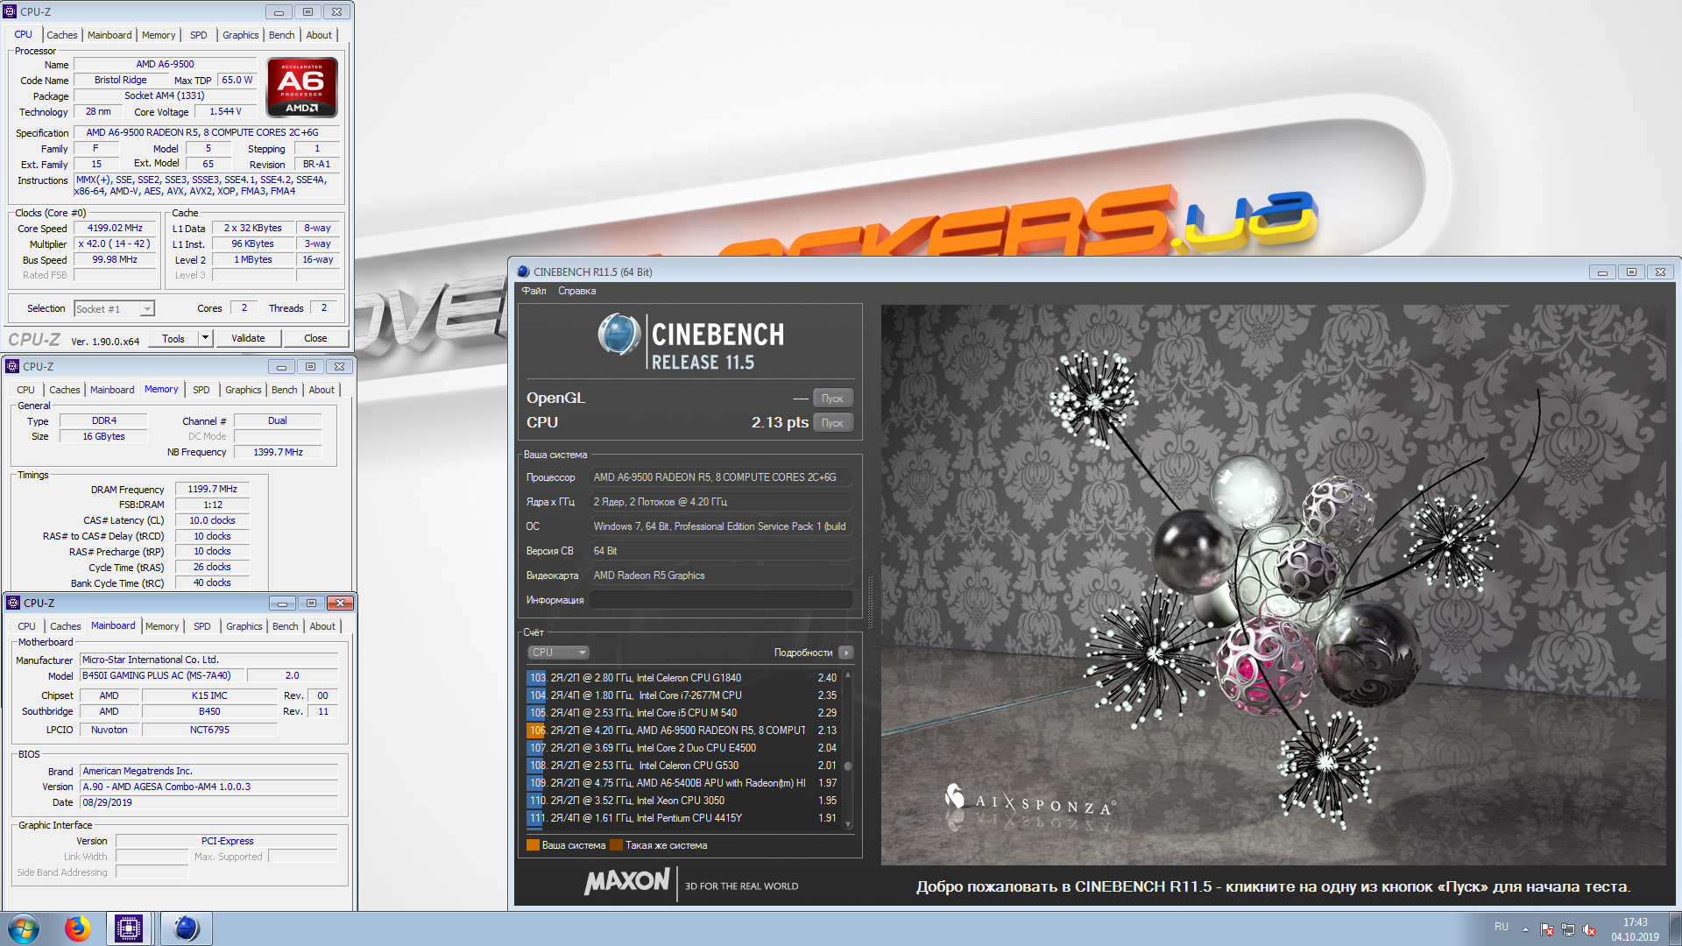The image size is (1682, 946).
Task: Open the CPU ranking type dropdown in Cinebench
Action: (558, 653)
